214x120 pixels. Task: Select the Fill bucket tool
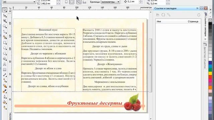(4, 102)
